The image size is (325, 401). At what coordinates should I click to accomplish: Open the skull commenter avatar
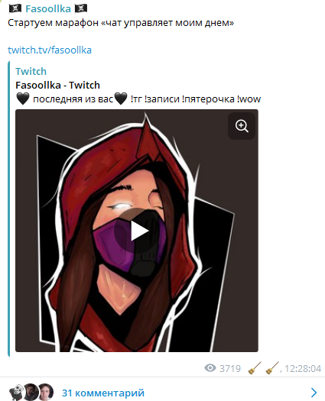[16, 393]
